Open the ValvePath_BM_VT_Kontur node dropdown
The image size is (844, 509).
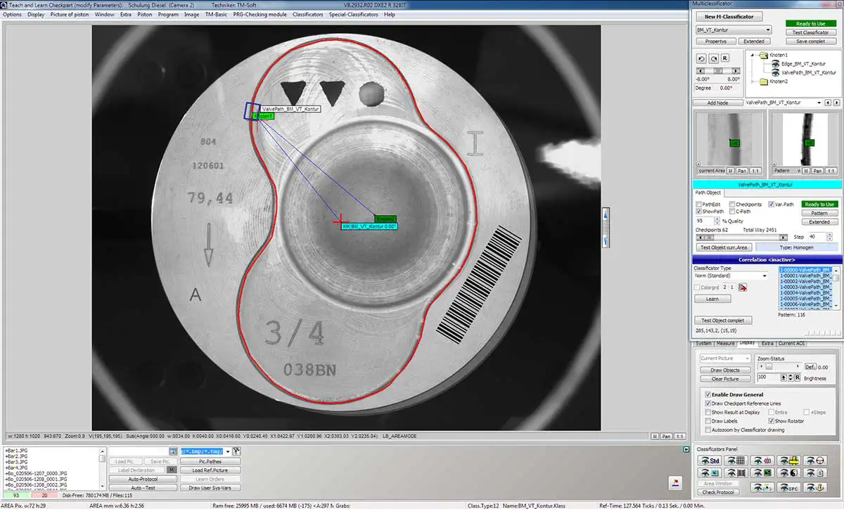pyautogui.click(x=782, y=103)
